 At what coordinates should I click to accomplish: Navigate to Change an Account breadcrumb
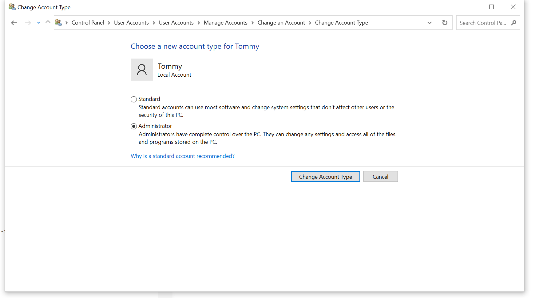(x=281, y=23)
